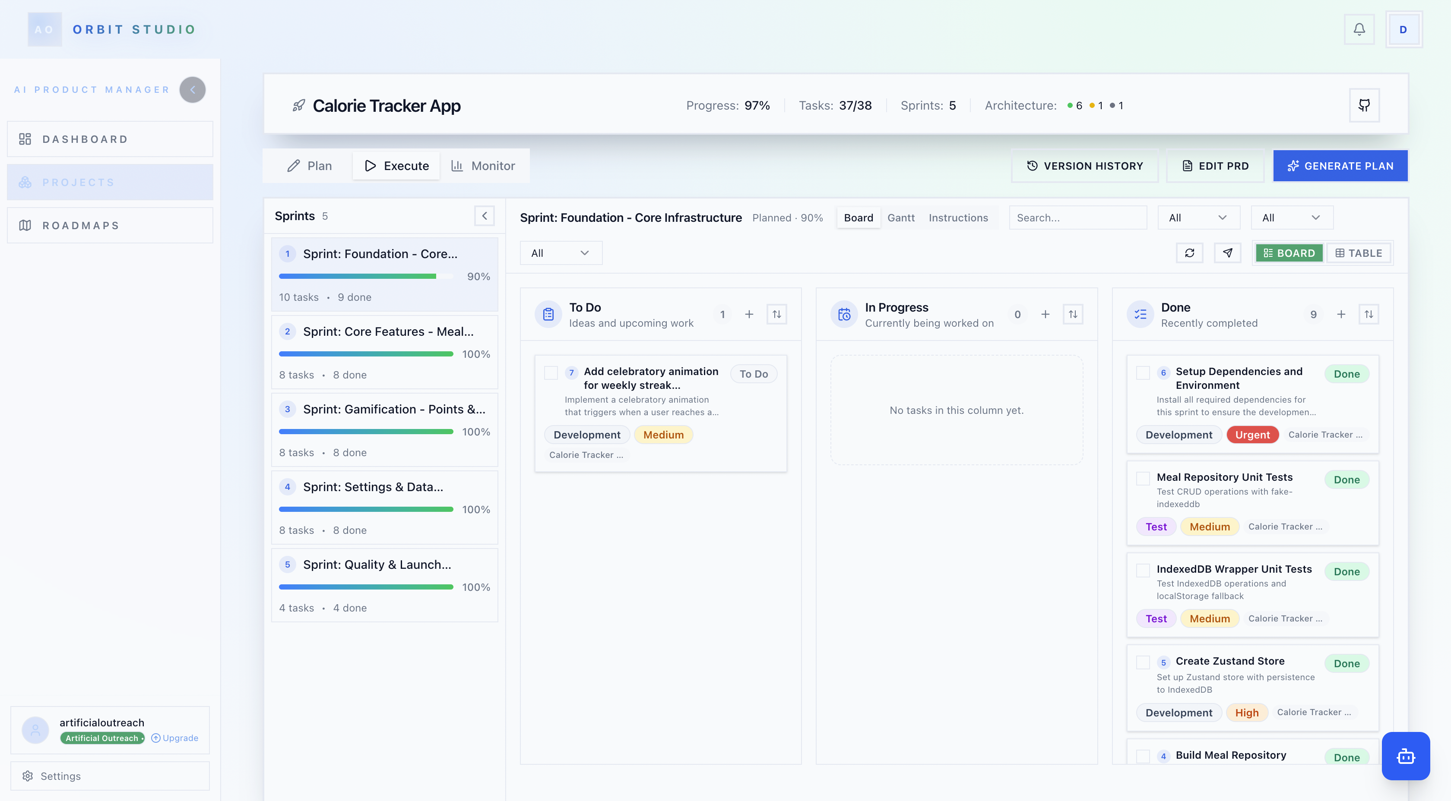Switch to Table view toggle
Image resolution: width=1451 pixels, height=801 pixels.
pos(1359,253)
